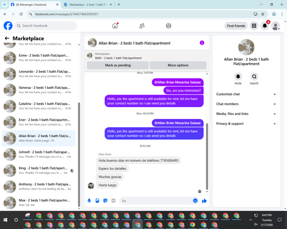The width and height of the screenshot is (287, 229).
Task: Record a voice clip with microphone icon
Action: (x=89, y=200)
